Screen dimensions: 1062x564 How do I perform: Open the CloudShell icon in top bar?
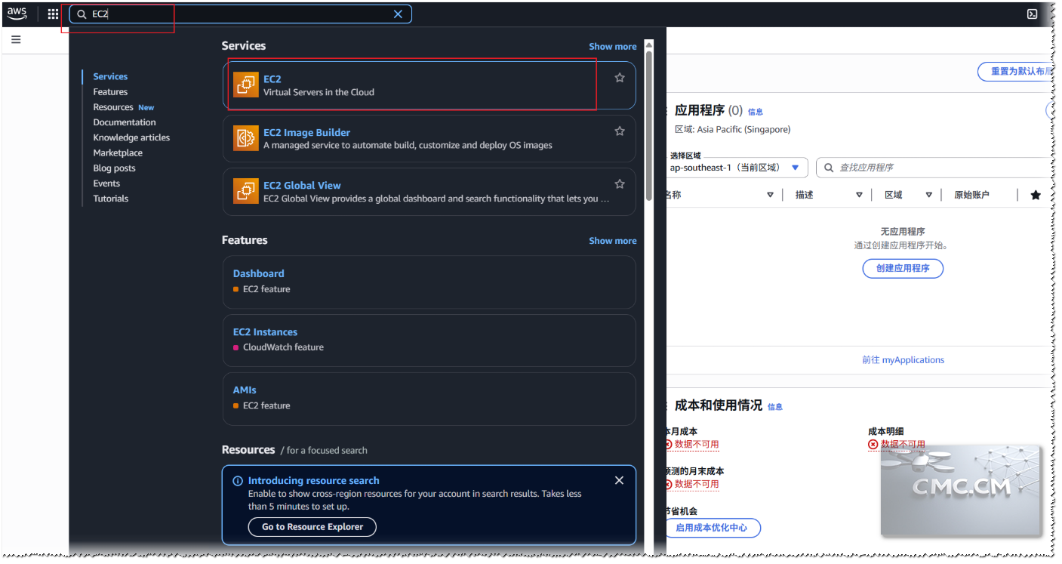pos(1032,14)
